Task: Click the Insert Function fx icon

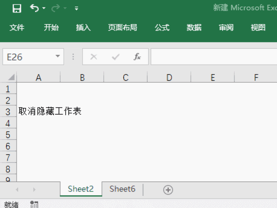Action: click(137, 57)
